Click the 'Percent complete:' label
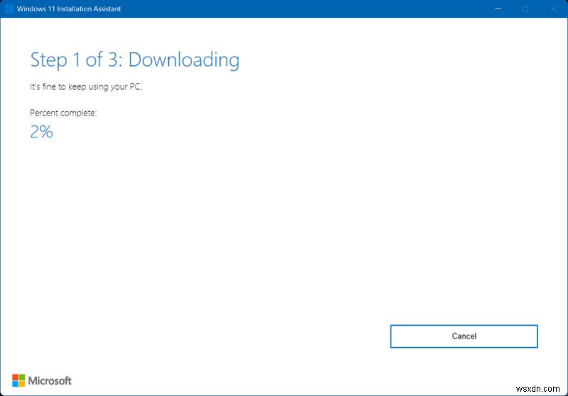The height and width of the screenshot is (396, 568). pos(63,113)
